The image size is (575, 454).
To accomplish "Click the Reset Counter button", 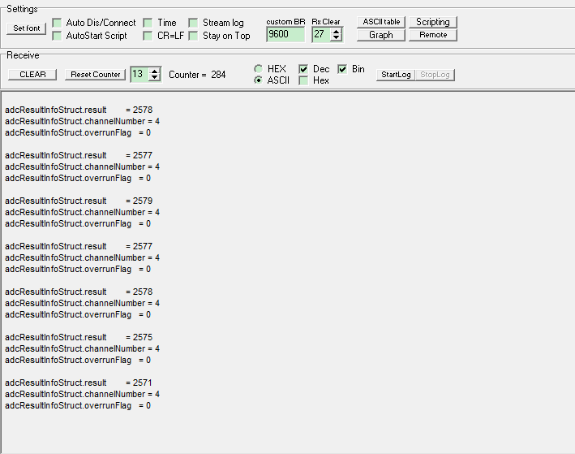I will pyautogui.click(x=96, y=75).
